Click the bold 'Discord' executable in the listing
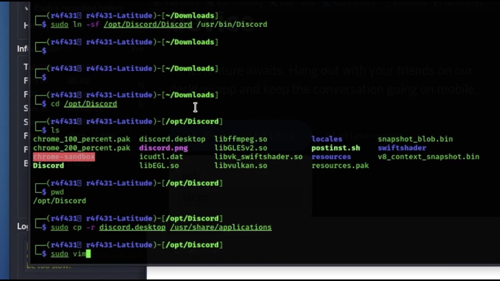Image resolution: width=500 pixels, height=281 pixels. click(x=48, y=165)
